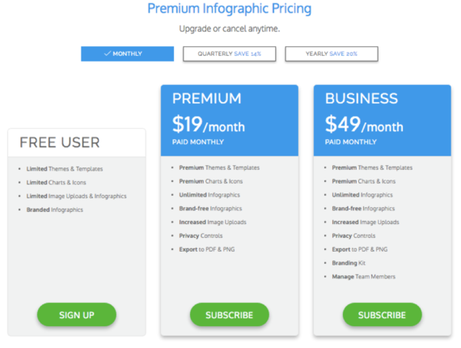The image size is (461, 348).
Task: Click the green Sign Up button
Action: 77,315
